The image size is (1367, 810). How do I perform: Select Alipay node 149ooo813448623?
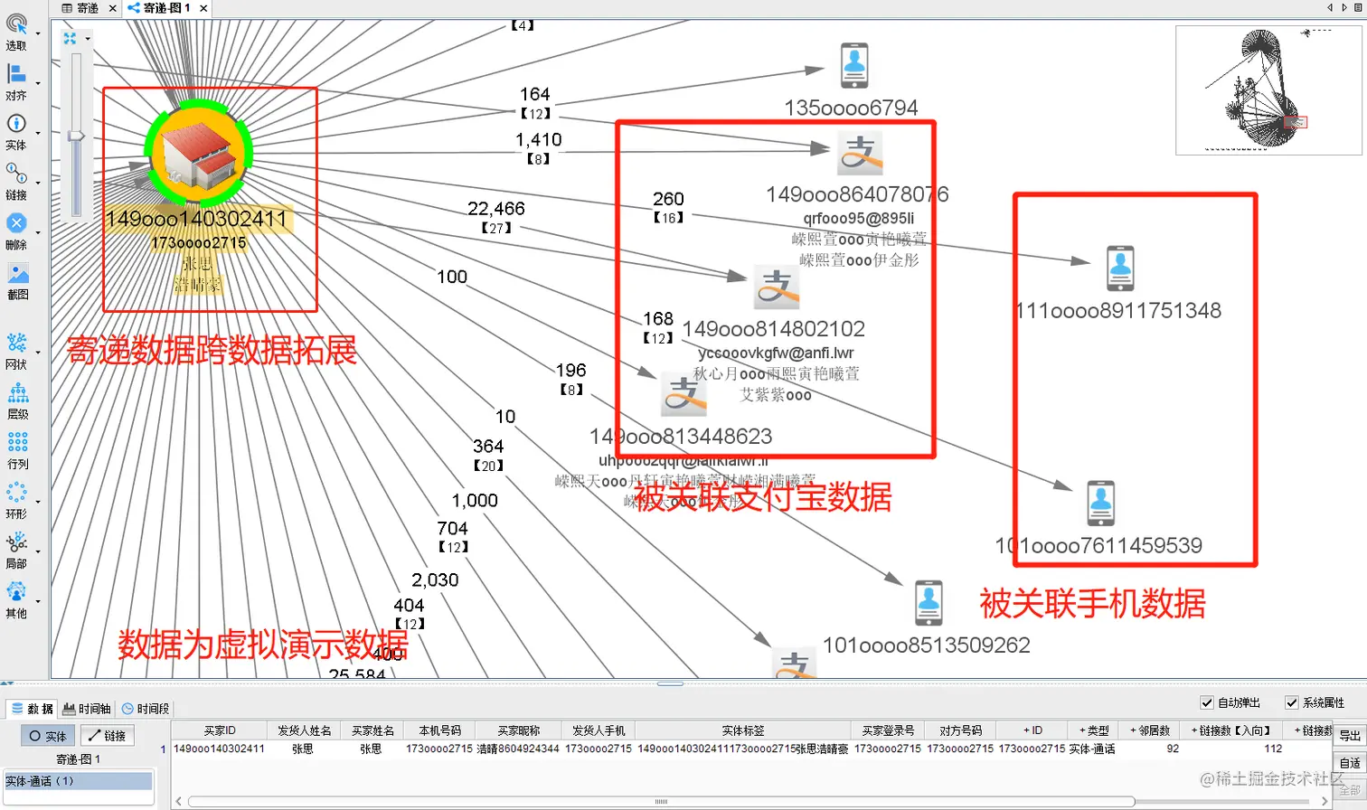point(683,394)
